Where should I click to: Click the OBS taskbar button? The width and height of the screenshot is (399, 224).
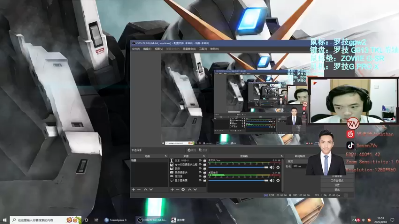pyautogui.click(x=152, y=220)
